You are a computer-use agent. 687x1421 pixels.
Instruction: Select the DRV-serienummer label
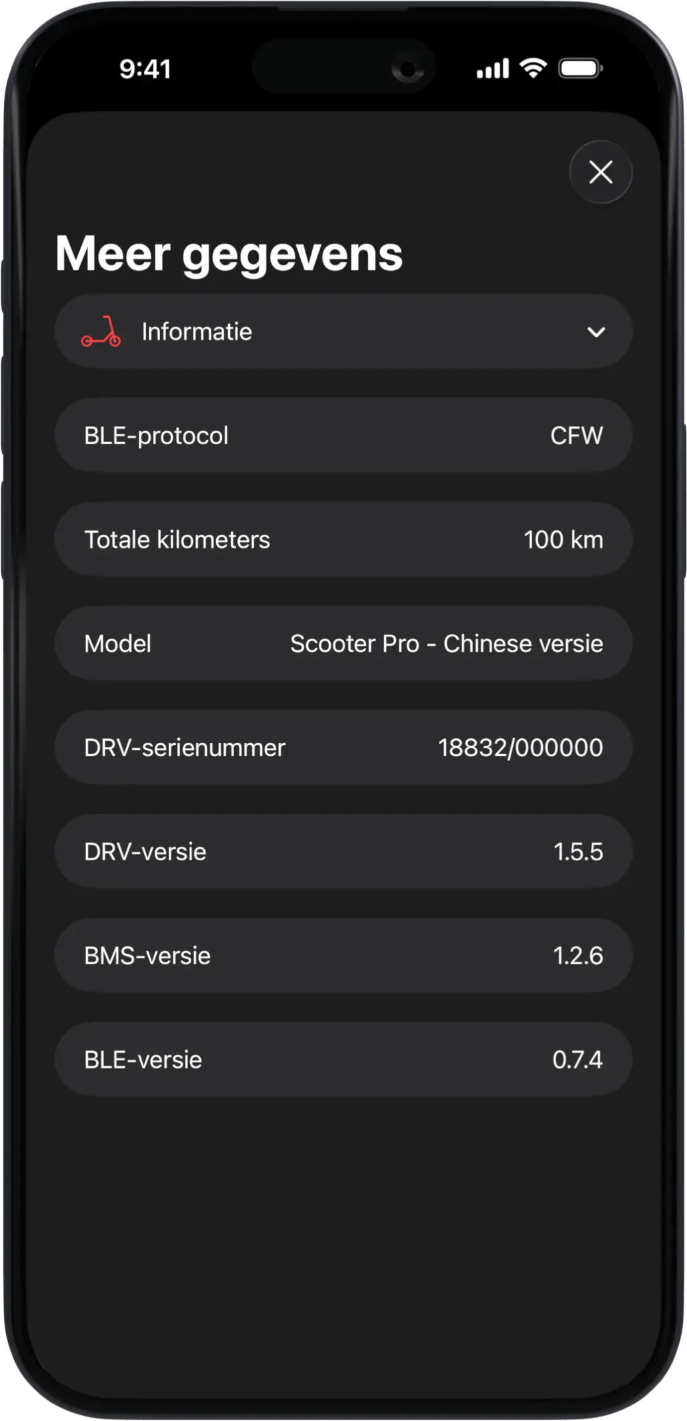[185, 748]
